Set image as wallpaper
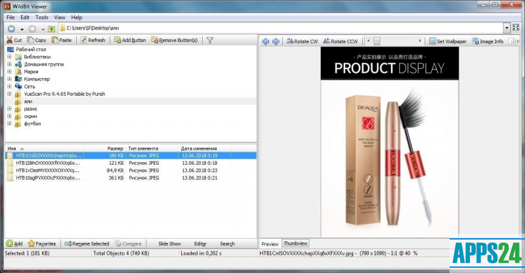 pyautogui.click(x=448, y=41)
